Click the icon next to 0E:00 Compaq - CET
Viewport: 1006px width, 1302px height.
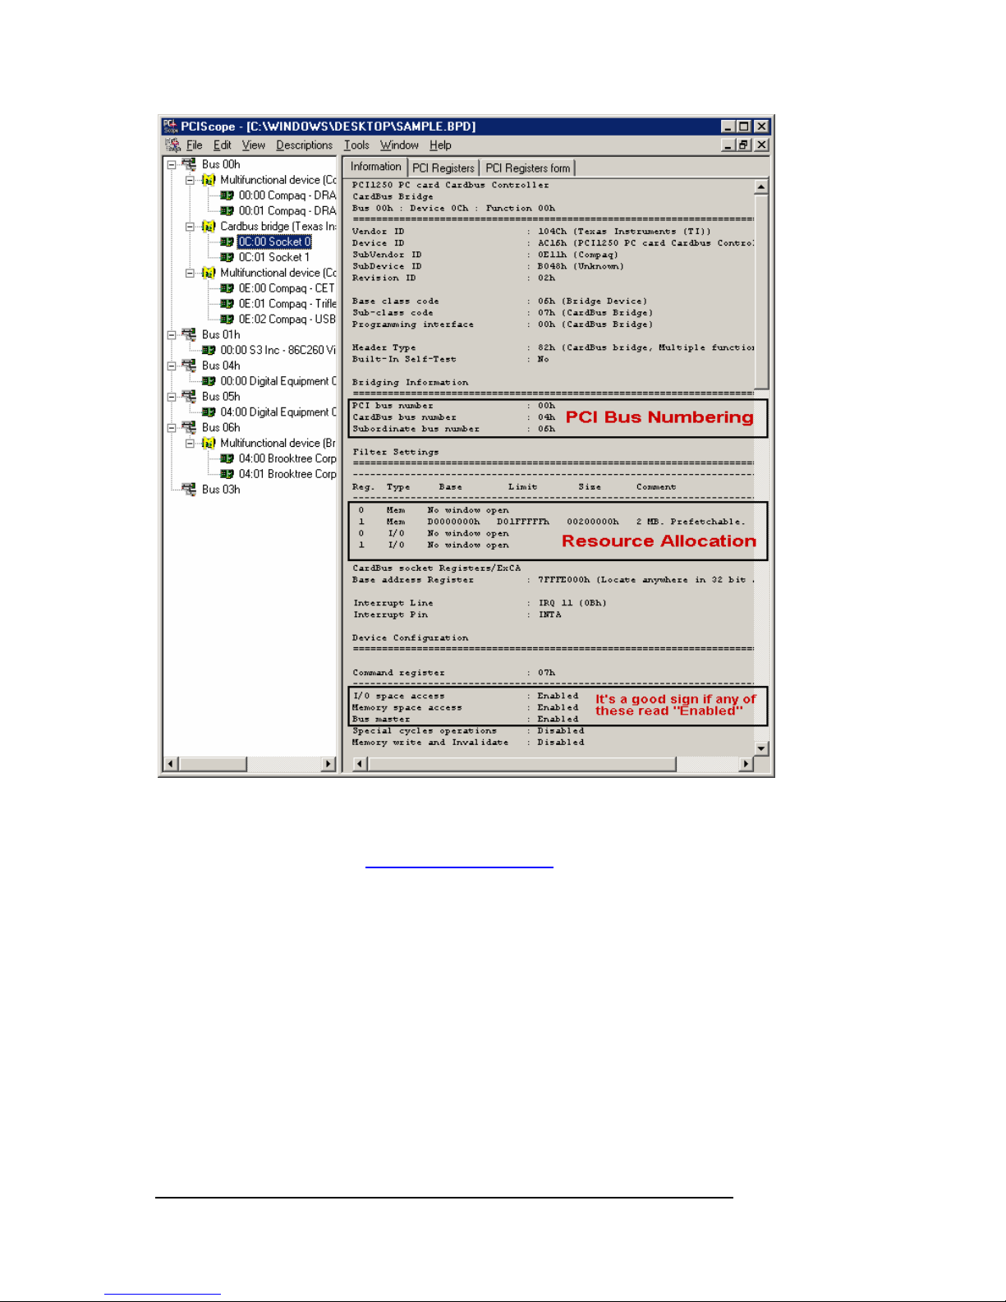click(x=227, y=288)
